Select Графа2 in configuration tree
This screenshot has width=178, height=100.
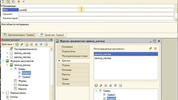[x=26, y=77]
